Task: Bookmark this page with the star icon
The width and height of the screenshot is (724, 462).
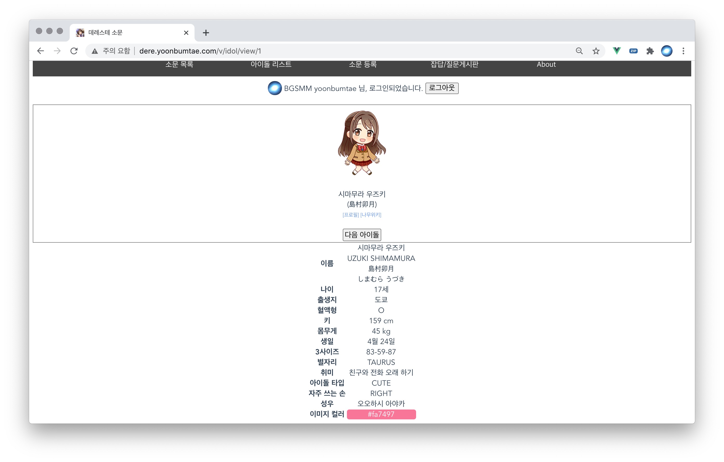Action: click(x=596, y=51)
